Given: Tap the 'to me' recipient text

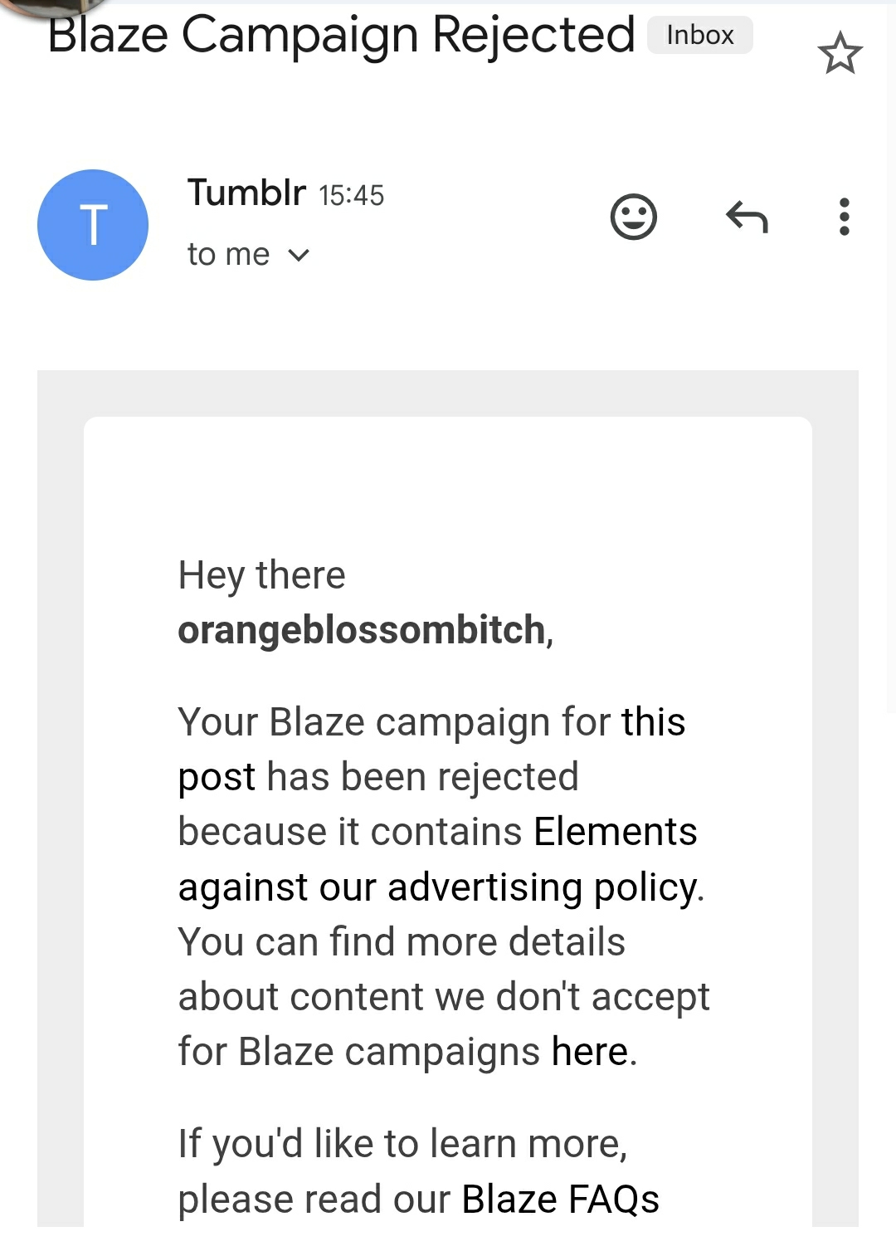Looking at the screenshot, I should click(x=228, y=255).
